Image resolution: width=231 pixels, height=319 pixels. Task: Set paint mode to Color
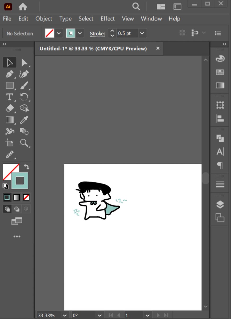point(7,197)
